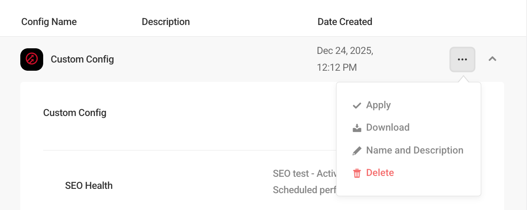Select the Name and Description option
Image resolution: width=527 pixels, height=210 pixels.
click(414, 150)
